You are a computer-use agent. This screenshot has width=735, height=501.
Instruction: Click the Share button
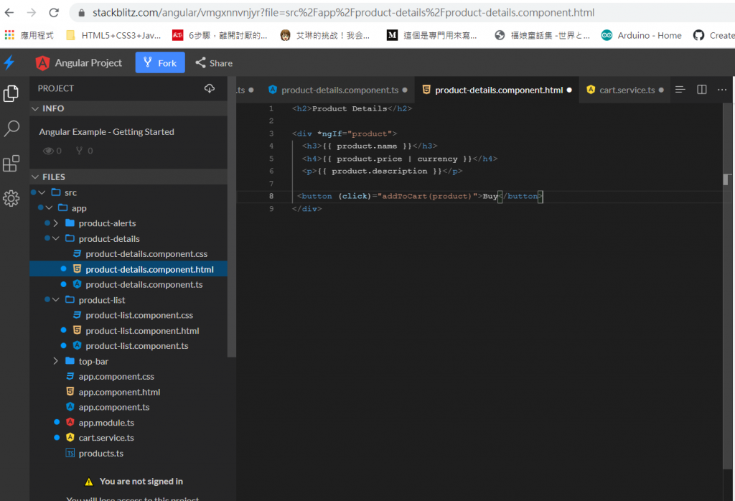[x=214, y=62]
